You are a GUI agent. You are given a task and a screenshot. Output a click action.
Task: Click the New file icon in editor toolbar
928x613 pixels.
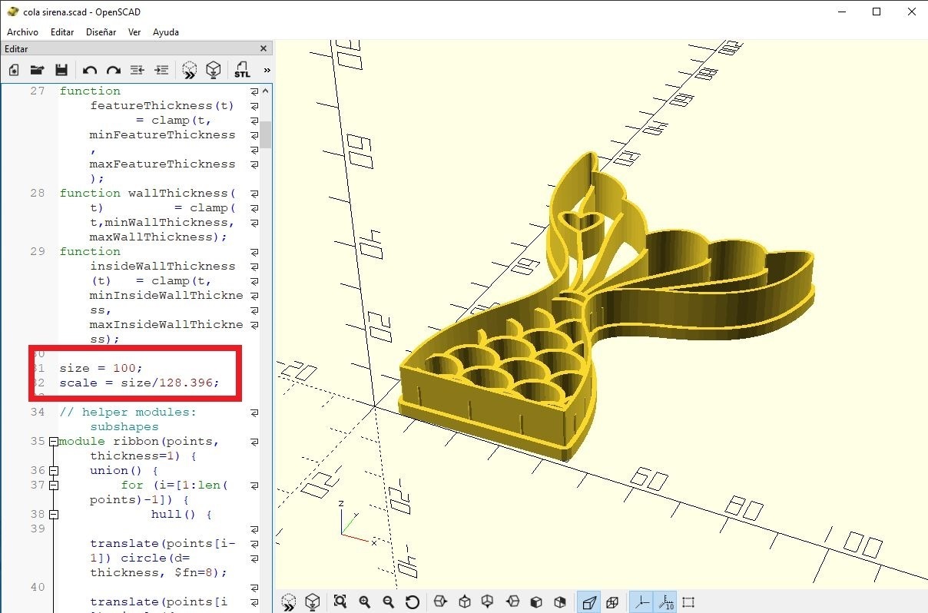(13, 70)
